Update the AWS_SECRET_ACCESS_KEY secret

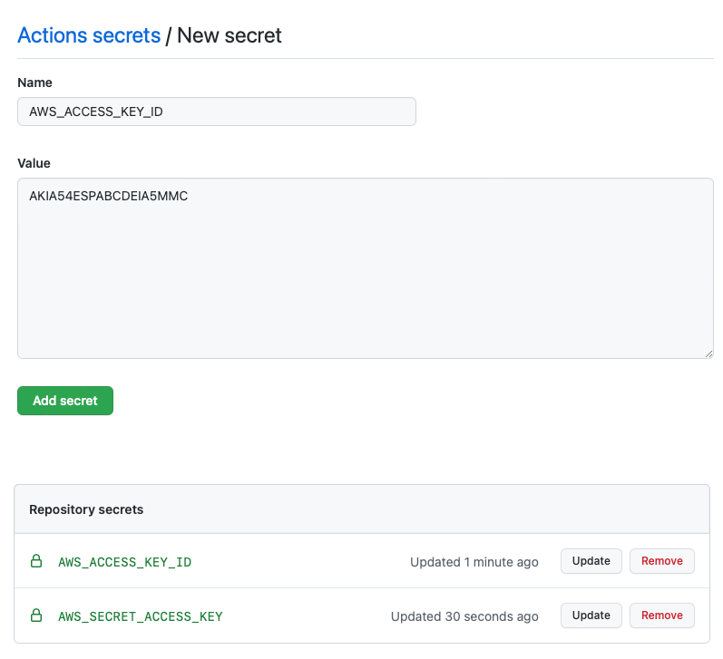[x=591, y=615]
